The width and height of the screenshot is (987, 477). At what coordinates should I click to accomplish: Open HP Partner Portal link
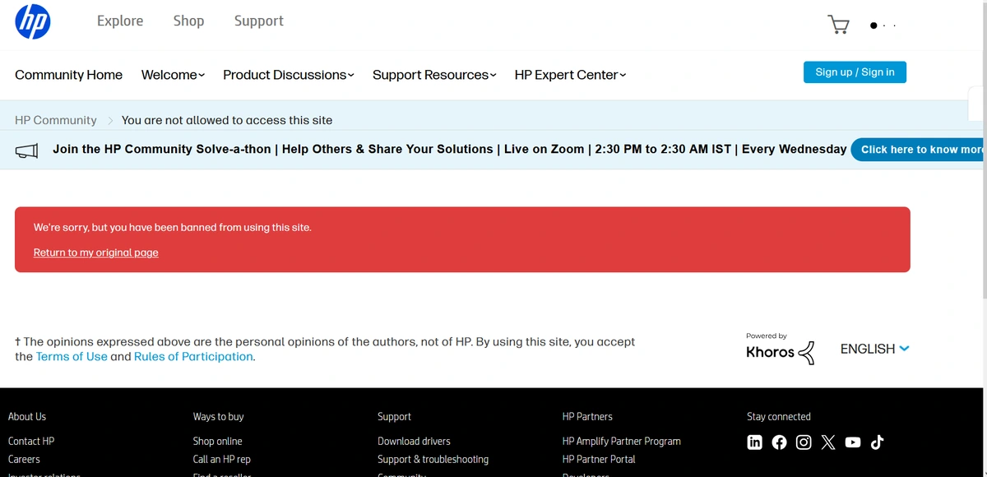(x=599, y=459)
